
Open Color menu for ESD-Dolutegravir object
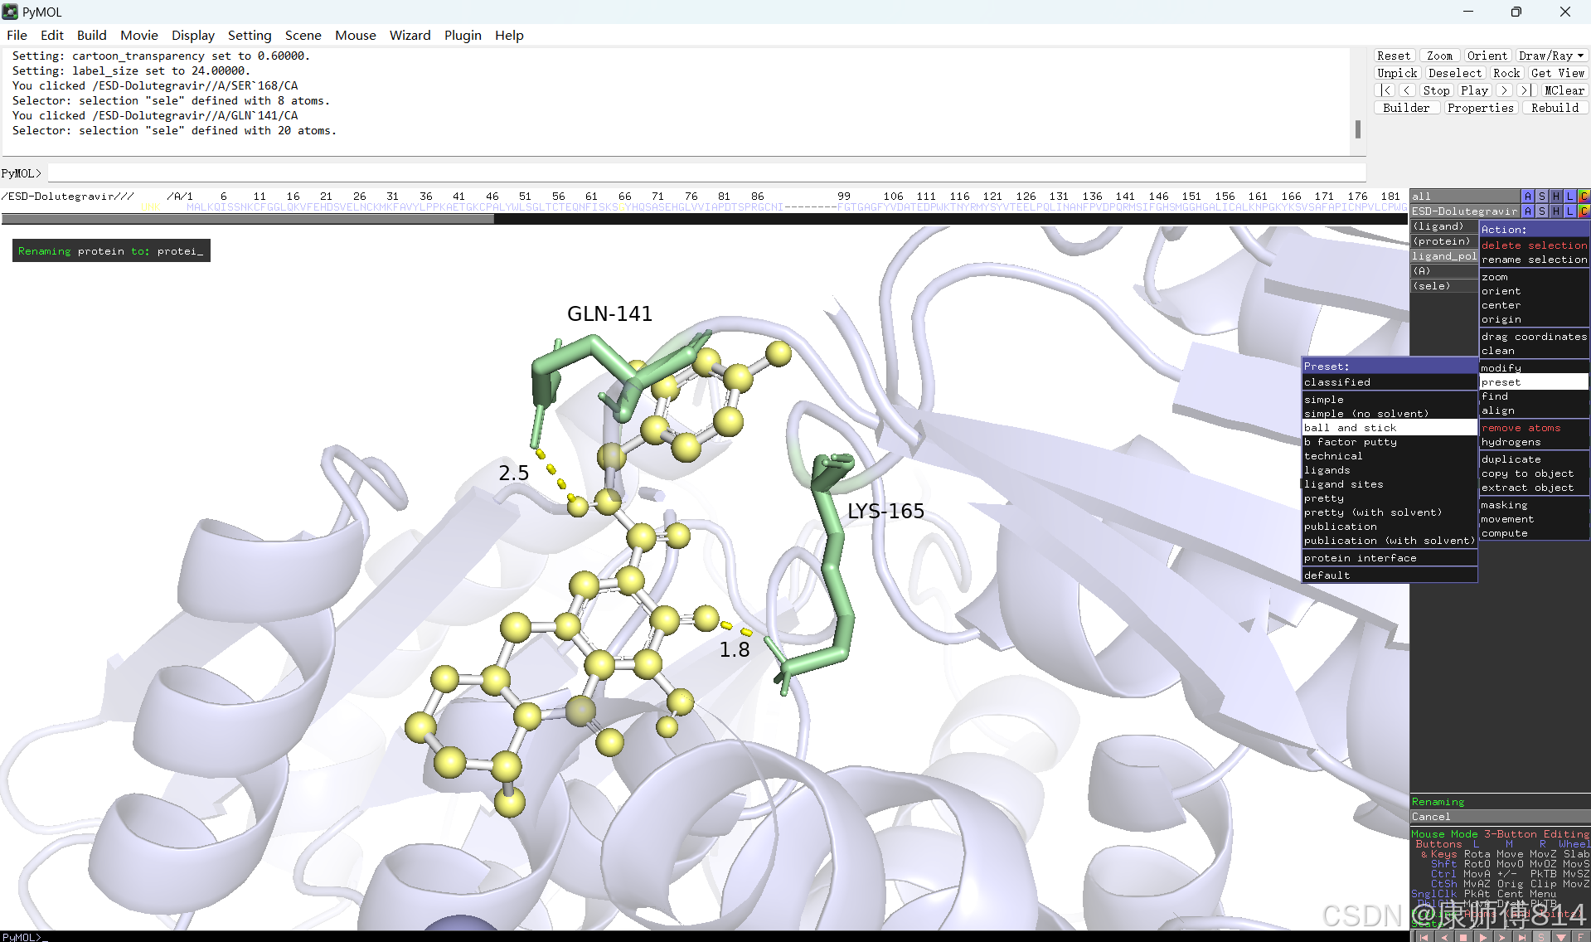tap(1584, 211)
